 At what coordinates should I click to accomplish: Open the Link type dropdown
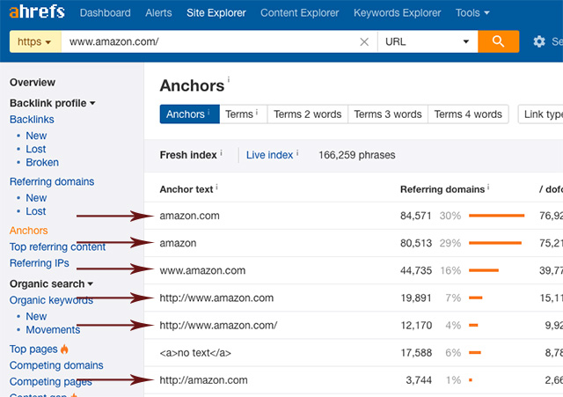coord(541,114)
